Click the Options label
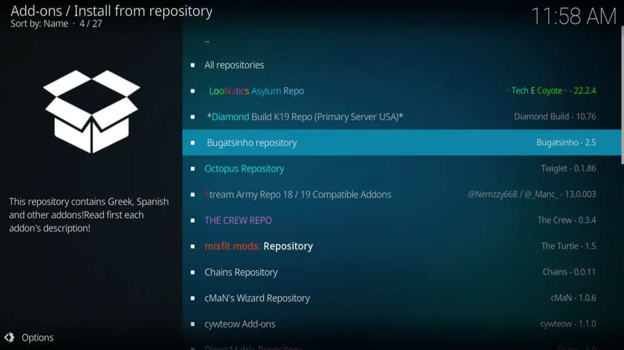624x350 pixels. pos(37,338)
